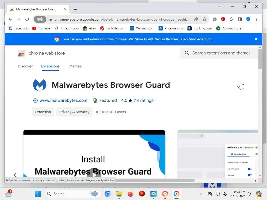Click the share page icon
The height and width of the screenshot is (200, 267).
[x=196, y=19]
